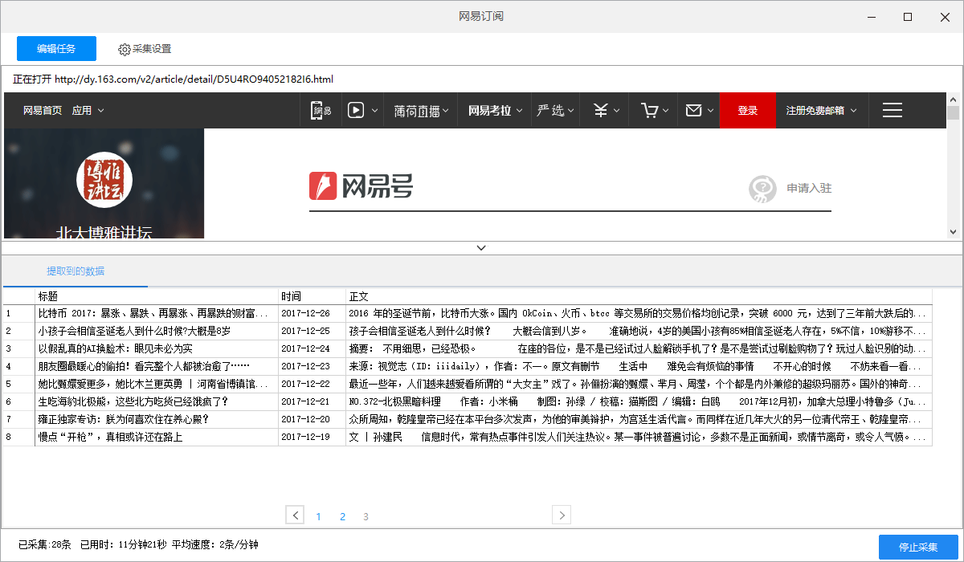Click the red 登录 button
This screenshot has height=562, width=964.
748,111
